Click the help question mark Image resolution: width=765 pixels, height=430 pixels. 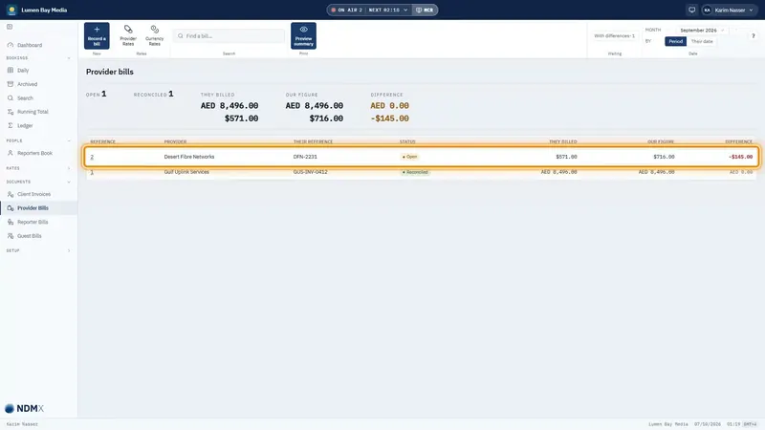(x=753, y=35)
